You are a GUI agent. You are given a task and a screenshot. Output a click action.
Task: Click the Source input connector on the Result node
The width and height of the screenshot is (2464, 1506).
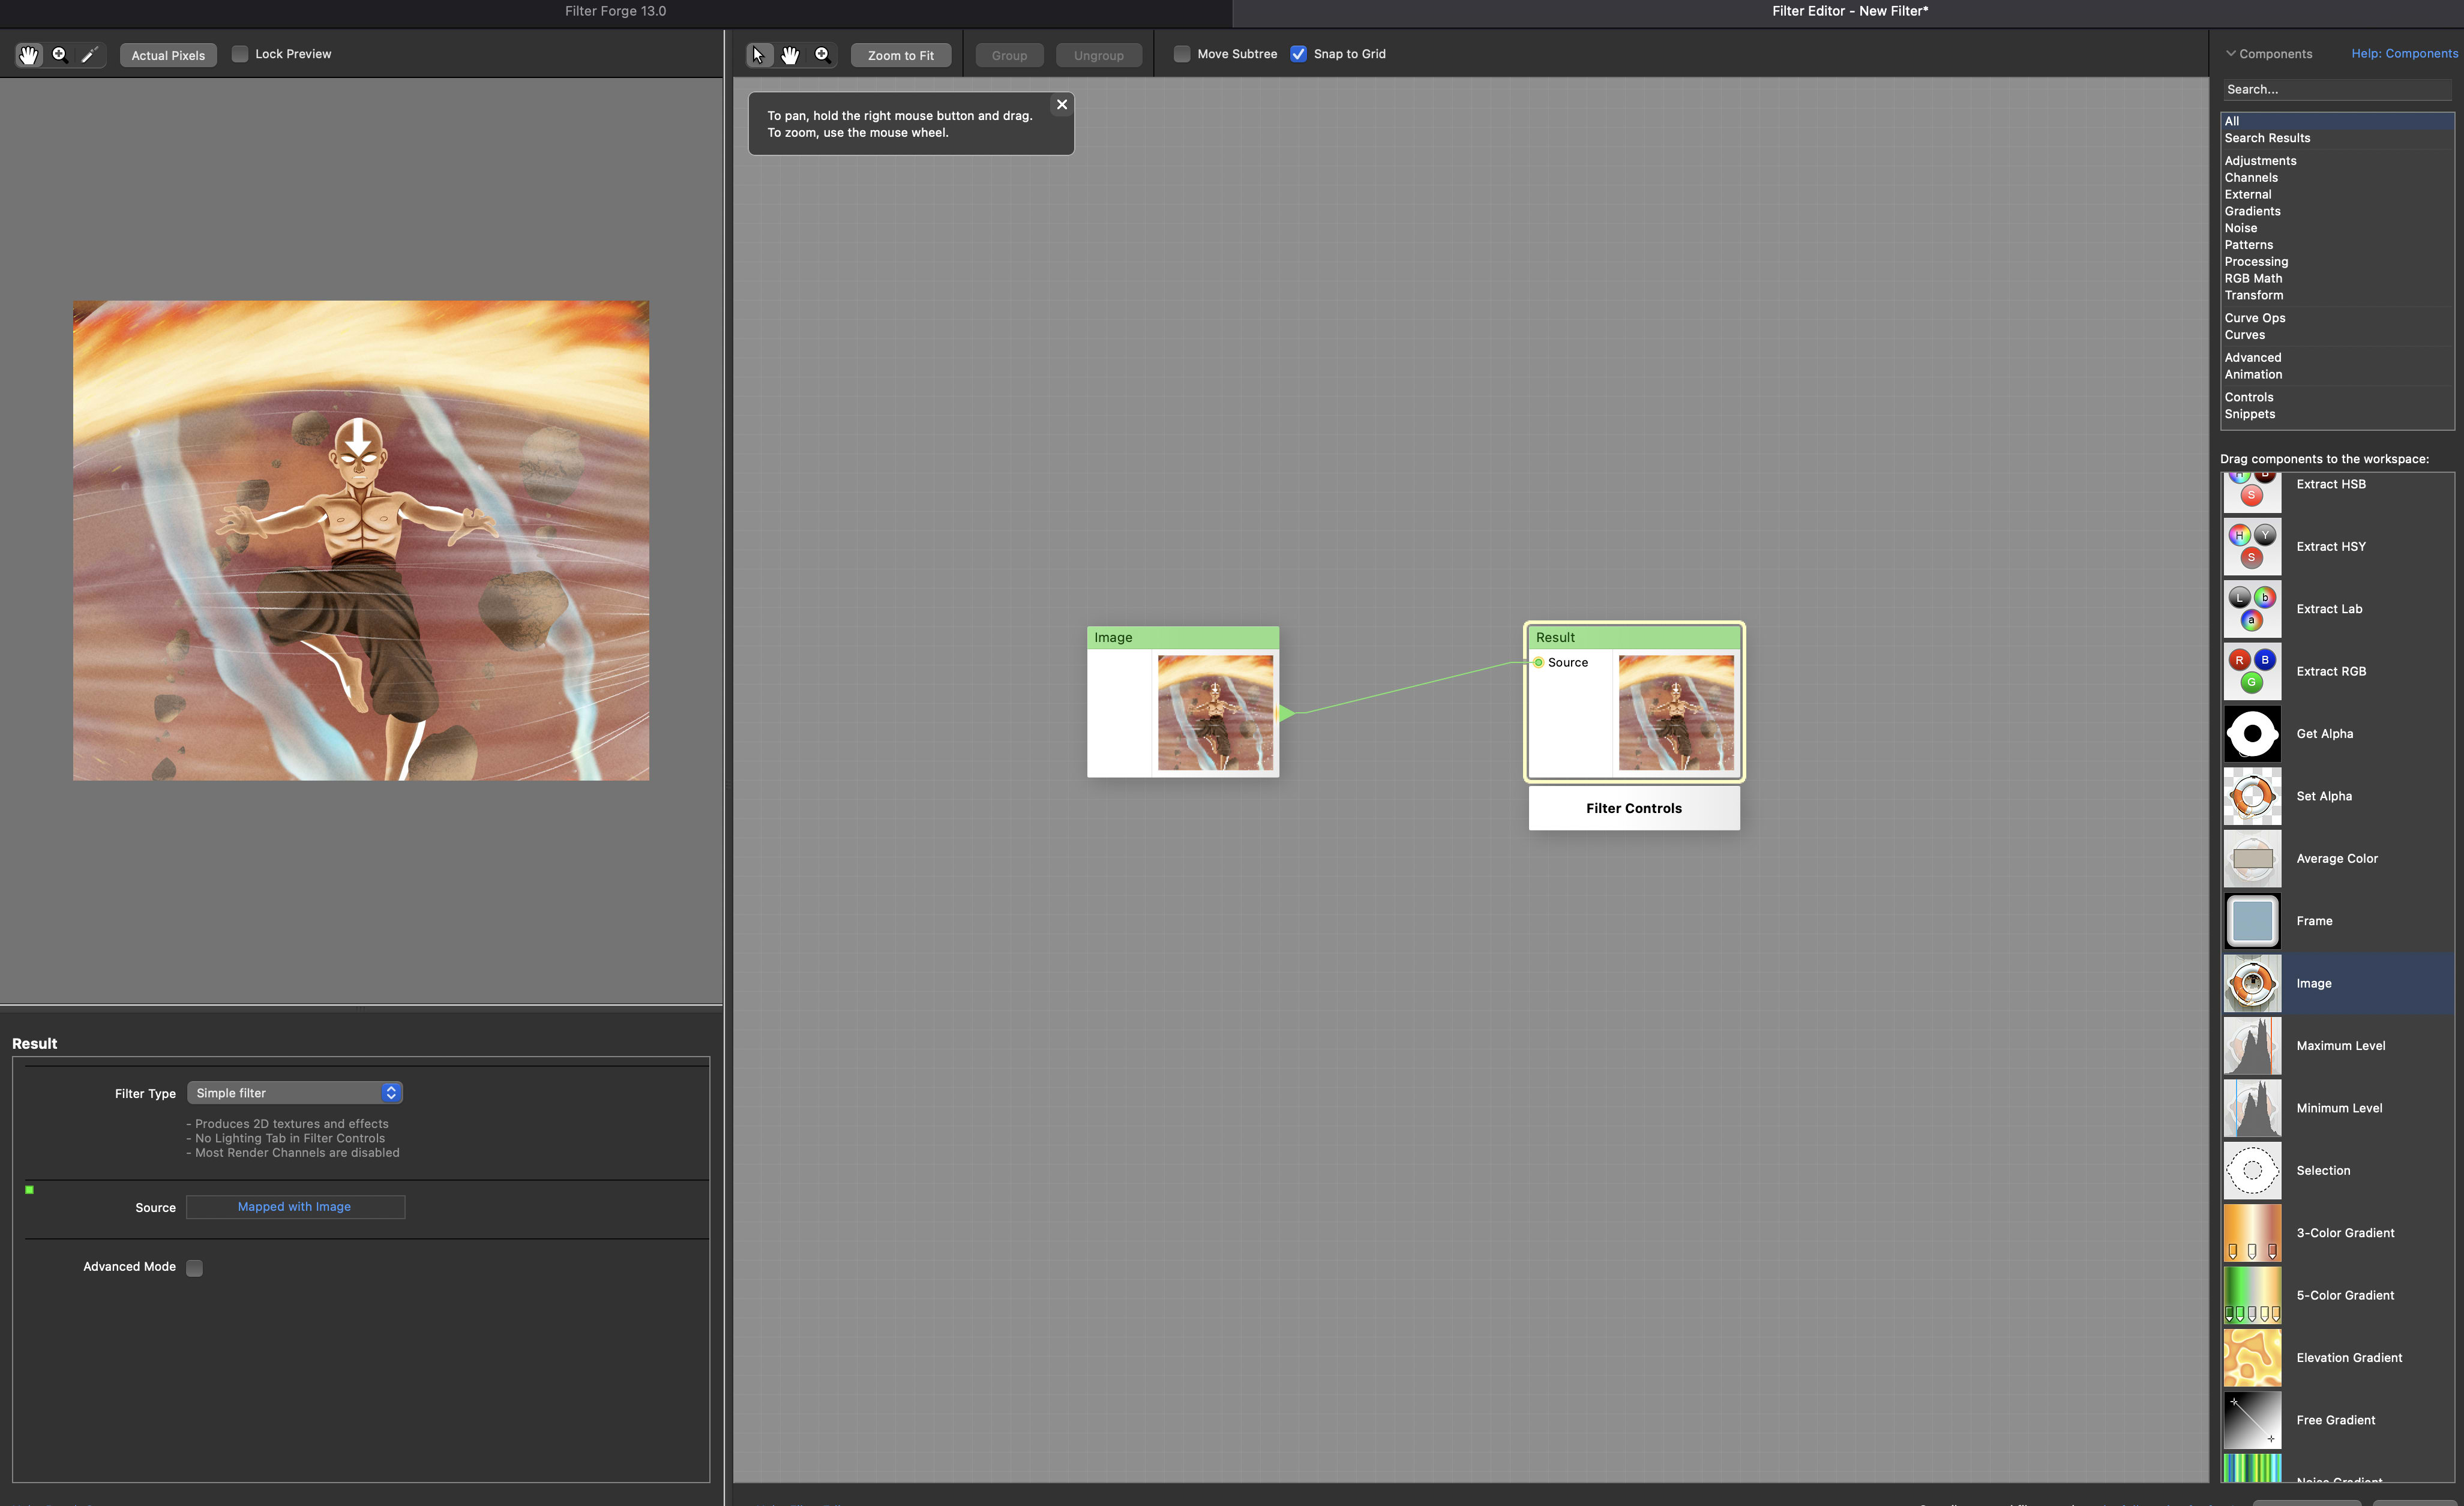tap(1538, 662)
